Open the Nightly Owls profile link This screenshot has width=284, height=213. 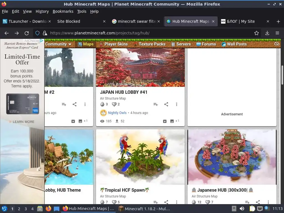(x=117, y=113)
